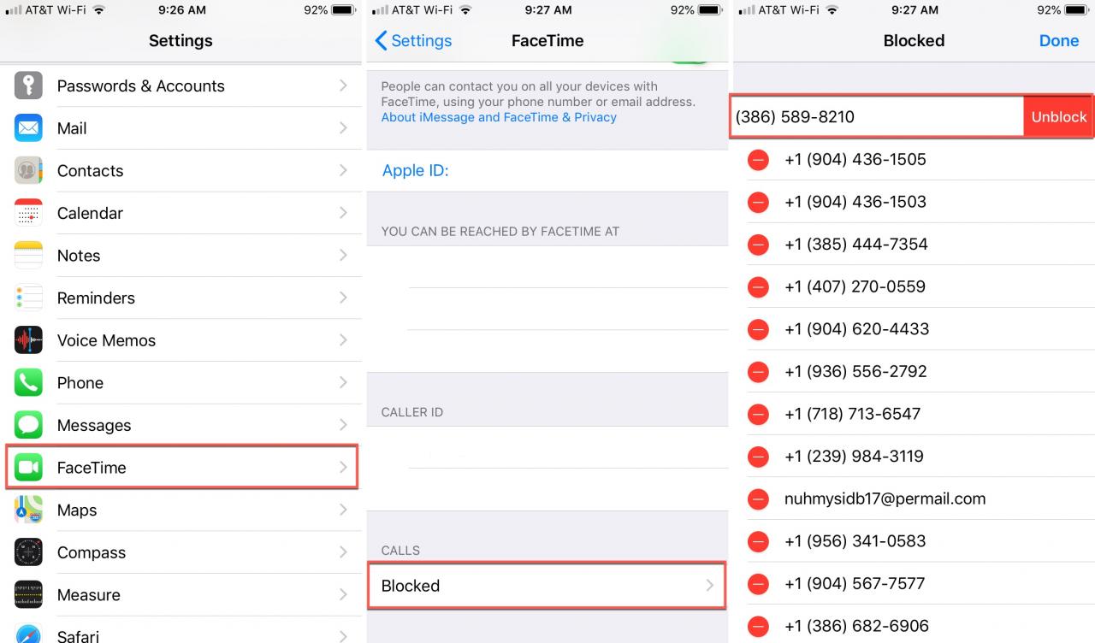
Task: Open the Mail settings icon
Action: [28, 128]
